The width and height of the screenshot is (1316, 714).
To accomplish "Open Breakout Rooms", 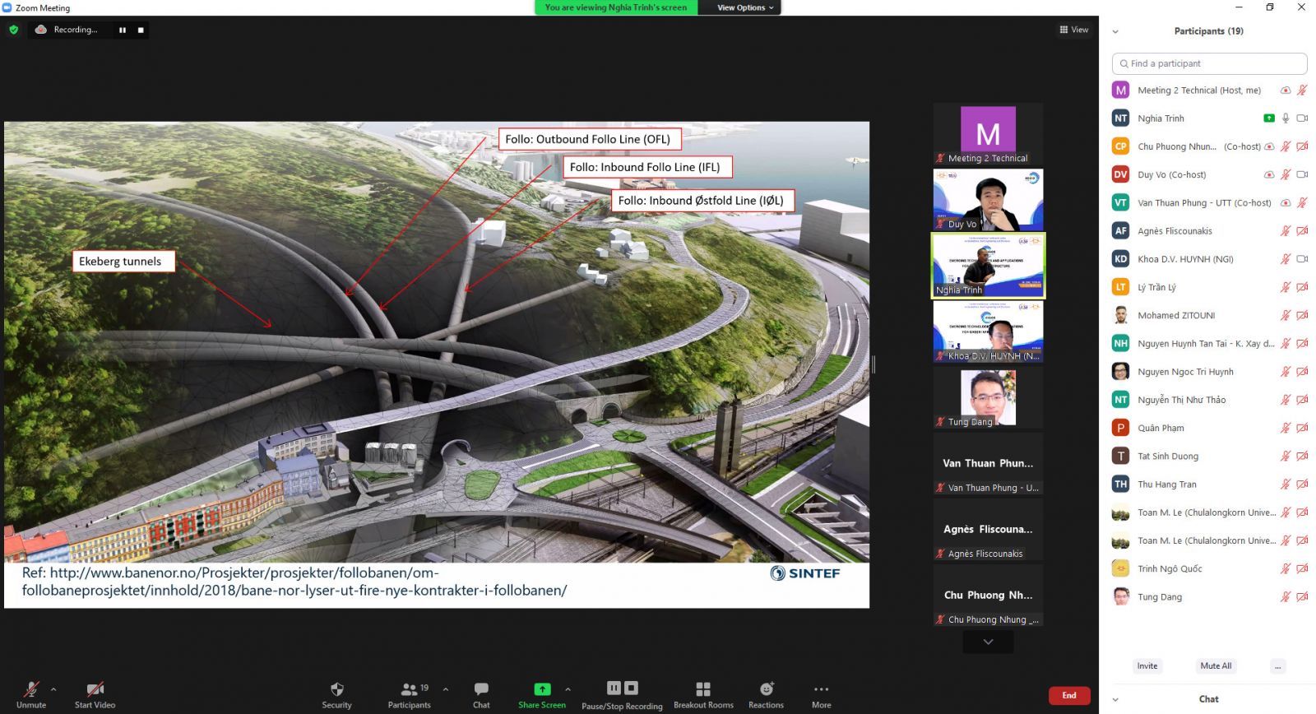I will [x=702, y=689].
